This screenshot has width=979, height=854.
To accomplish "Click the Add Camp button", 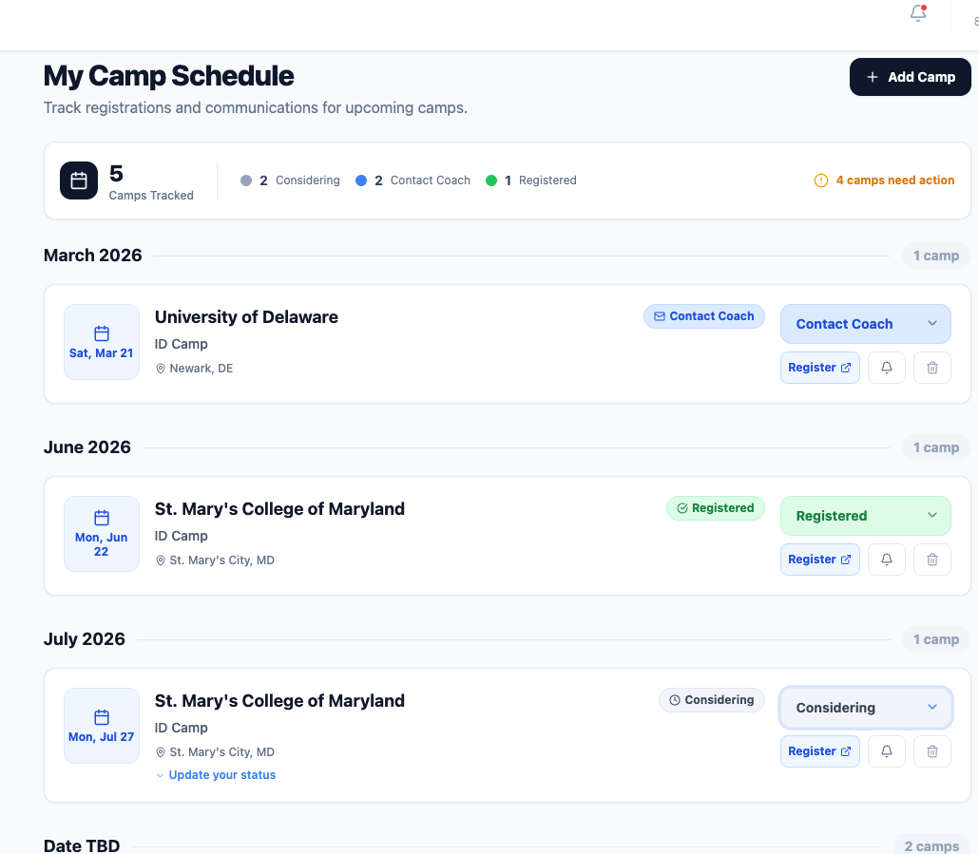I will [x=909, y=77].
